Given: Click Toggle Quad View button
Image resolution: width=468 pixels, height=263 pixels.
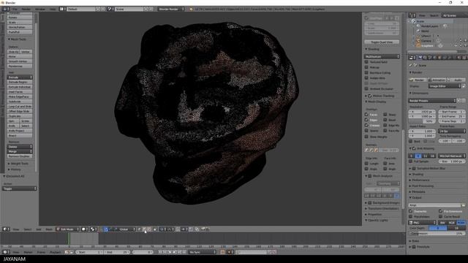Looking at the screenshot, I should pyautogui.click(x=382, y=42).
